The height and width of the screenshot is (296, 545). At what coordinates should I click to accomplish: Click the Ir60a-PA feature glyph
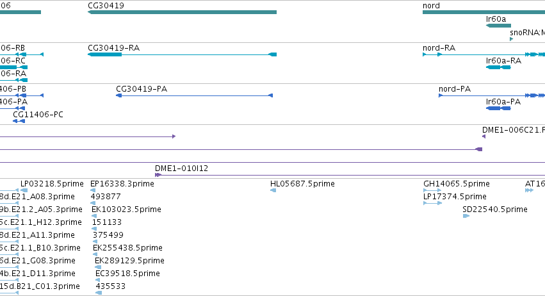pos(498,108)
